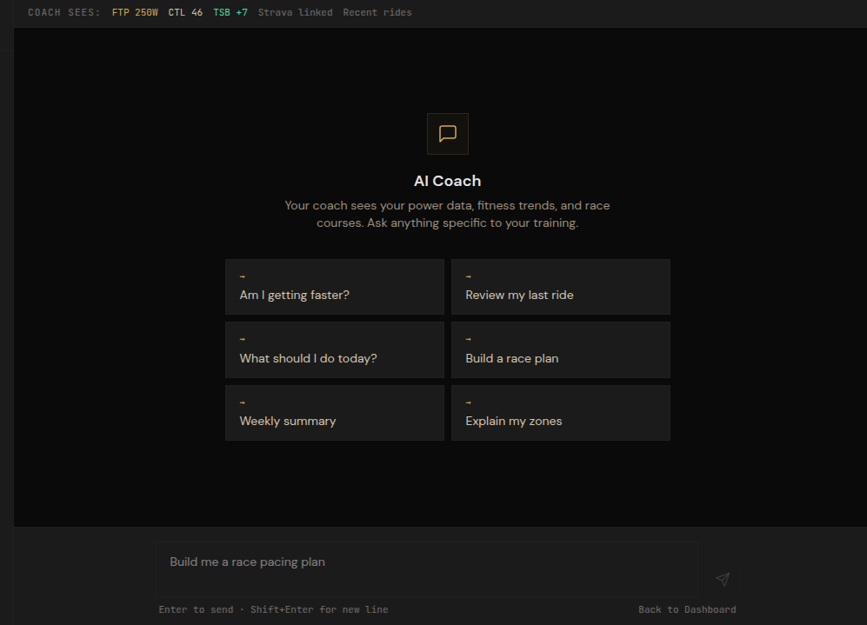The width and height of the screenshot is (867, 625).
Task: Click the send message paper plane icon
Action: coord(722,579)
